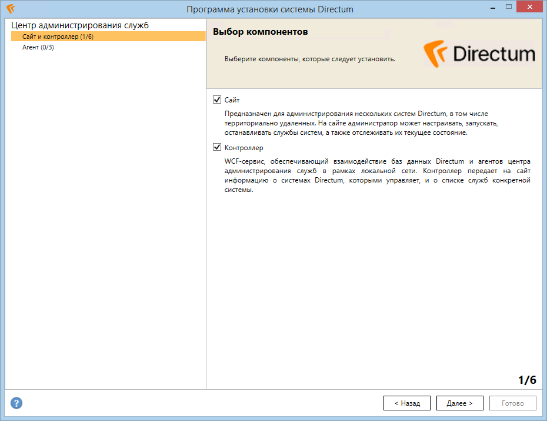Click the Directum icon in the title bar
Image resolution: width=547 pixels, height=421 pixels.
(11, 8)
